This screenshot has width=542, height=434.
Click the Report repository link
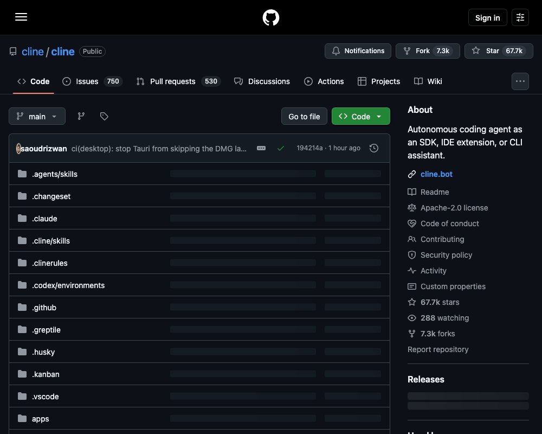[438, 349]
